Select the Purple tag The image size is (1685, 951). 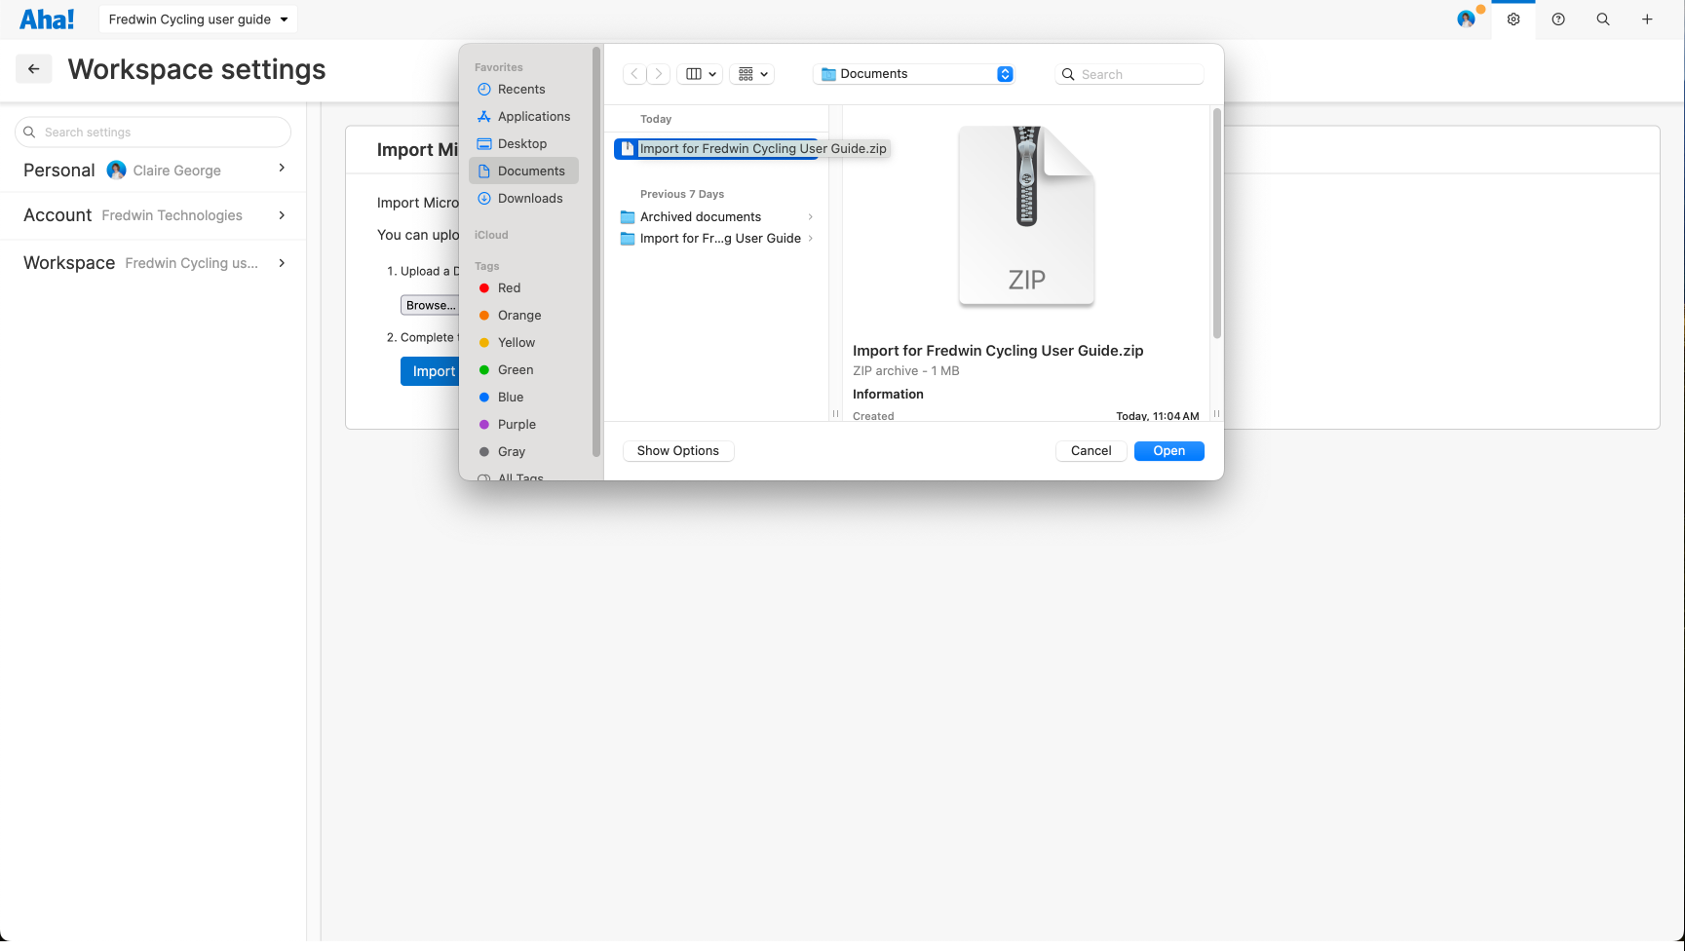pyautogui.click(x=517, y=424)
